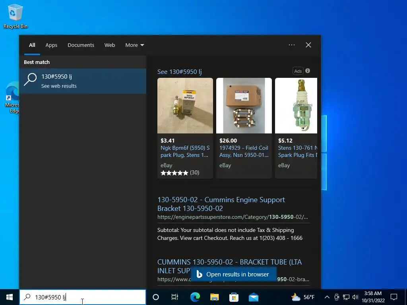Switch to the Apps search tab

click(x=51, y=45)
